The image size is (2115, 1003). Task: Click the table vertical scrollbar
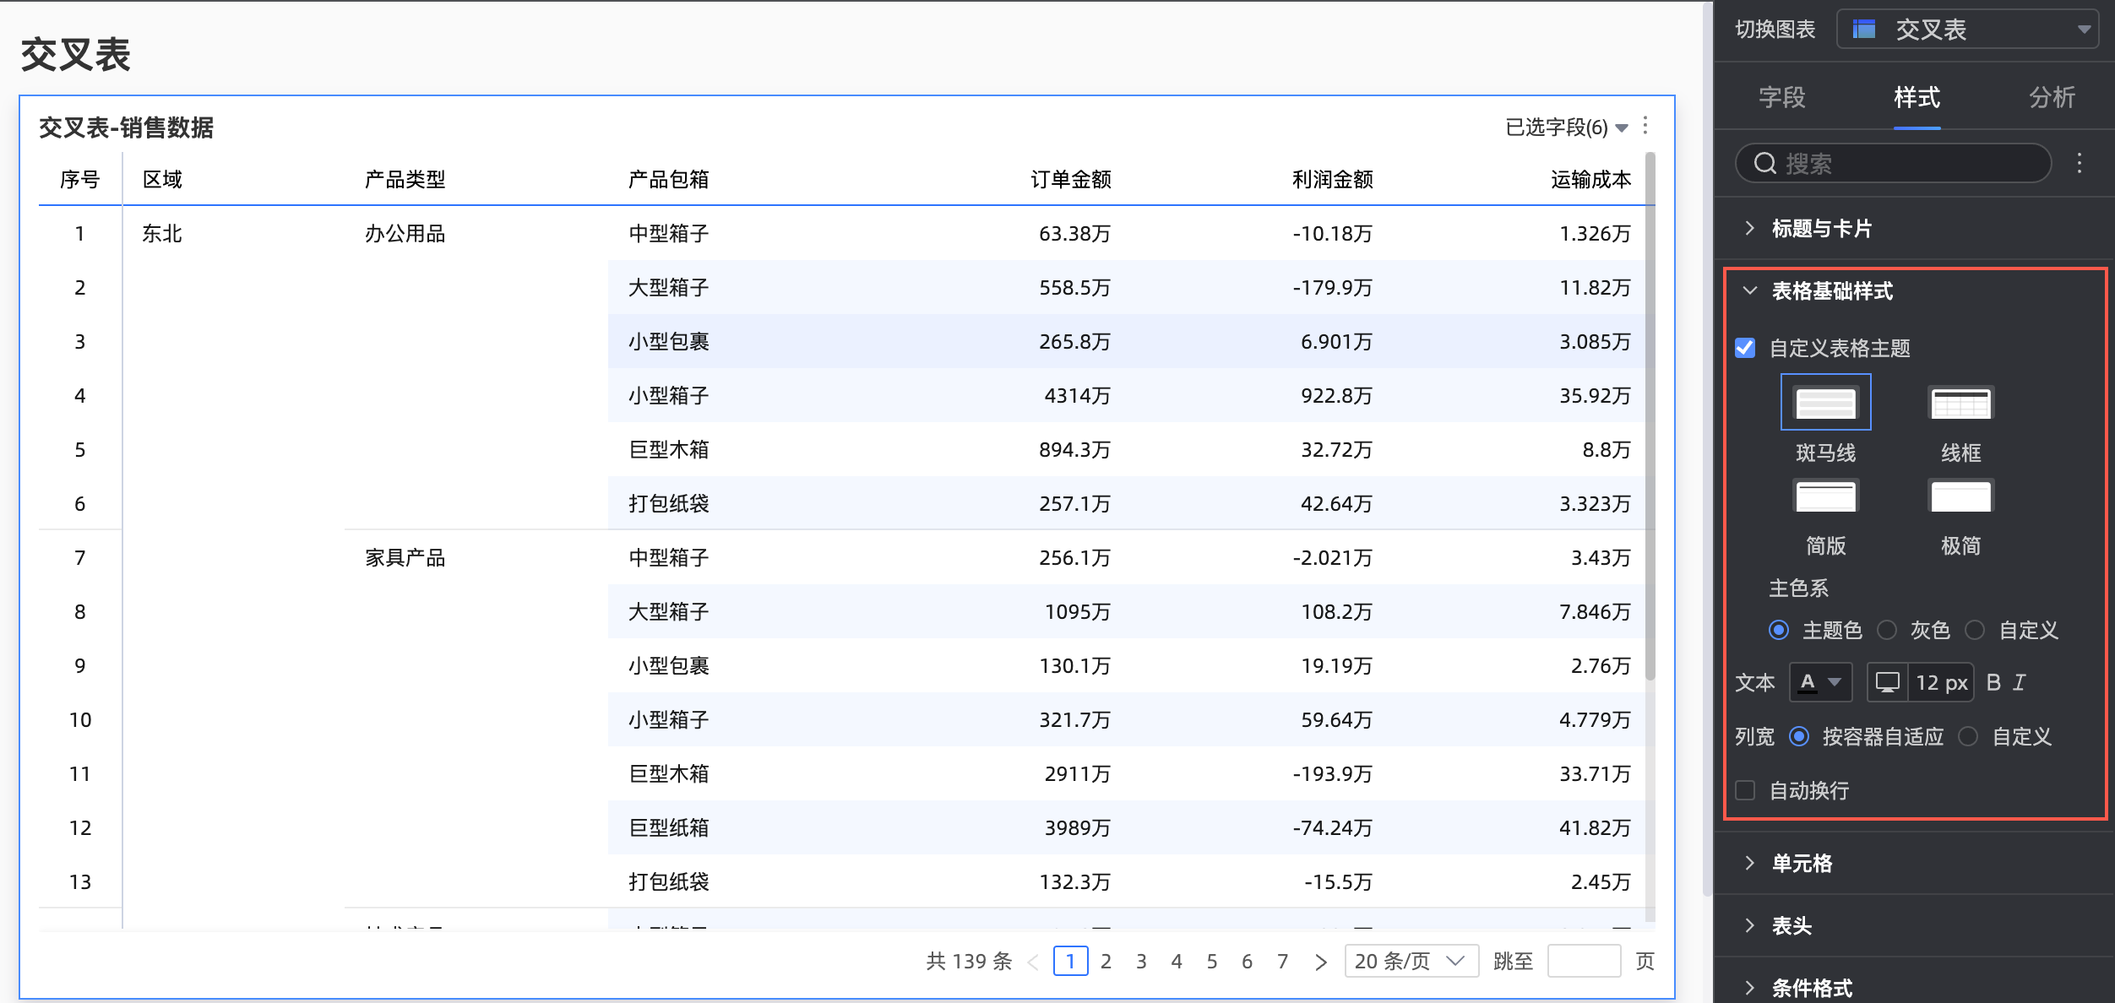[1650, 415]
